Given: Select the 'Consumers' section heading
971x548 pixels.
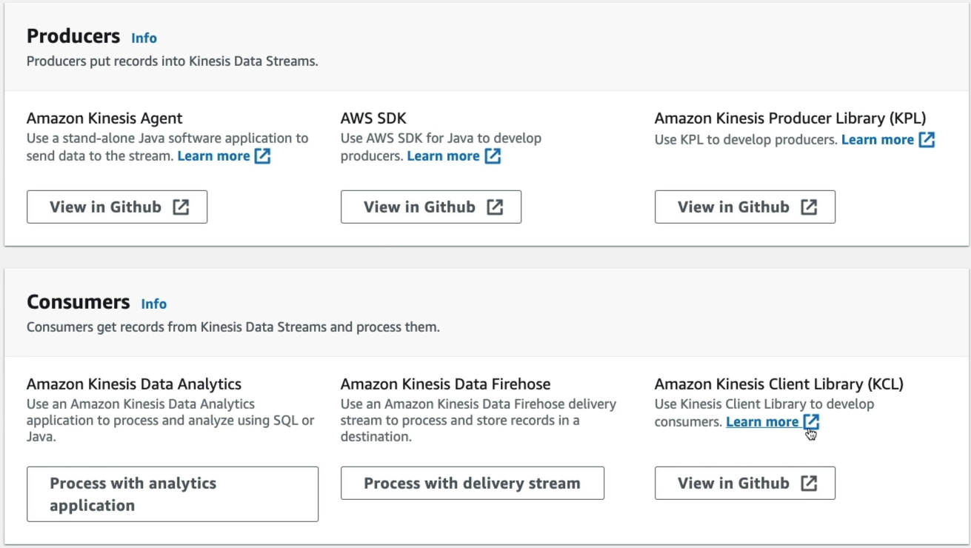Looking at the screenshot, I should pos(79,302).
